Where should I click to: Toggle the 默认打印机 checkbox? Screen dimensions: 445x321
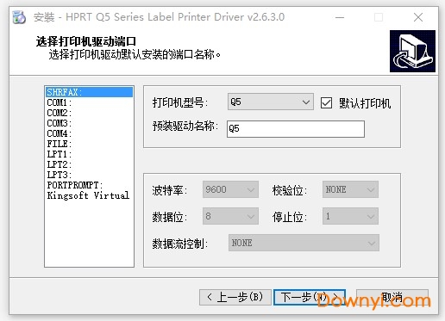tap(326, 102)
